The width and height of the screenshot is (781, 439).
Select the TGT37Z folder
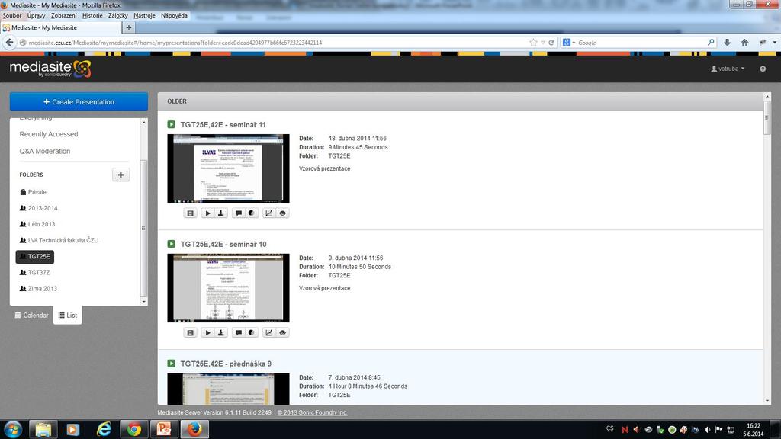[x=35, y=272]
